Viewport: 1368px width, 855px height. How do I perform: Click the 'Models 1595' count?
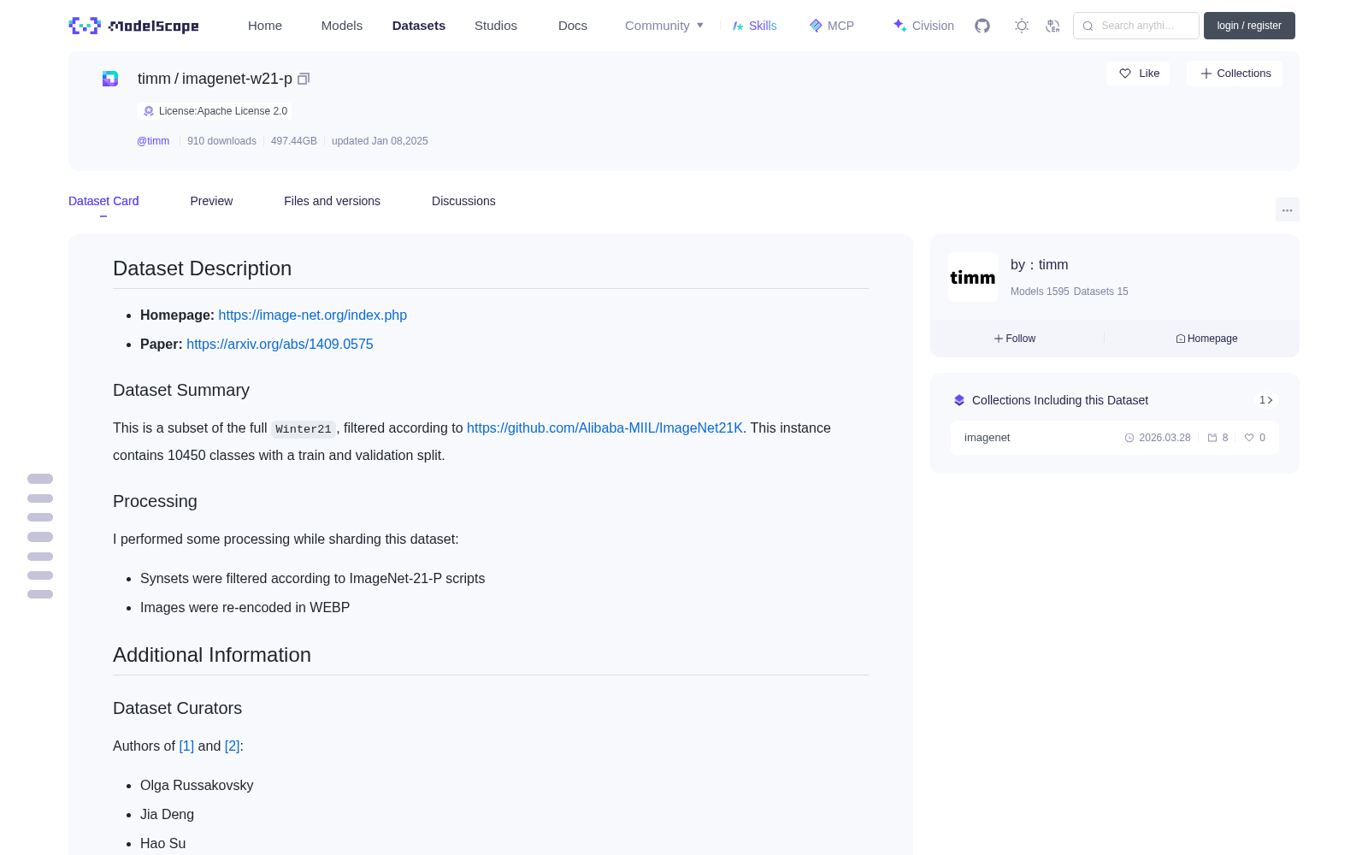point(1040,292)
